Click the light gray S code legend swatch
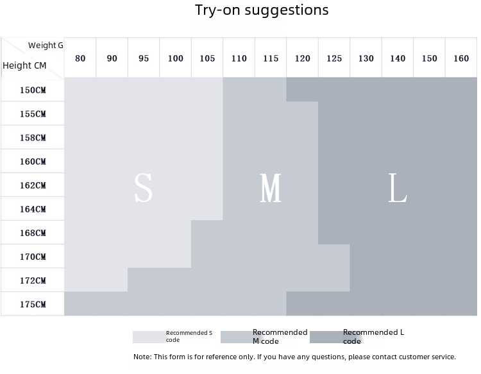 pos(149,337)
